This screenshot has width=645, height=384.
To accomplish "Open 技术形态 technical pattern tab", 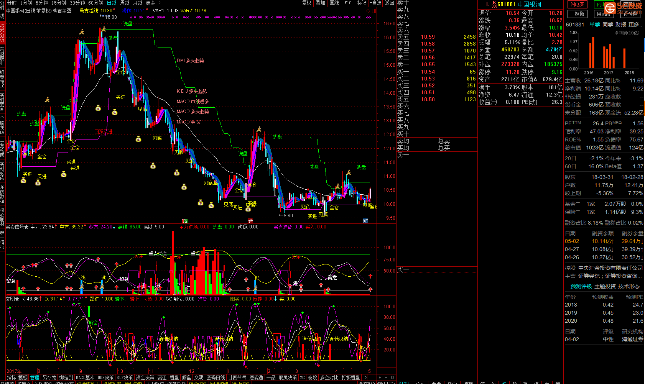I will [x=629, y=286].
